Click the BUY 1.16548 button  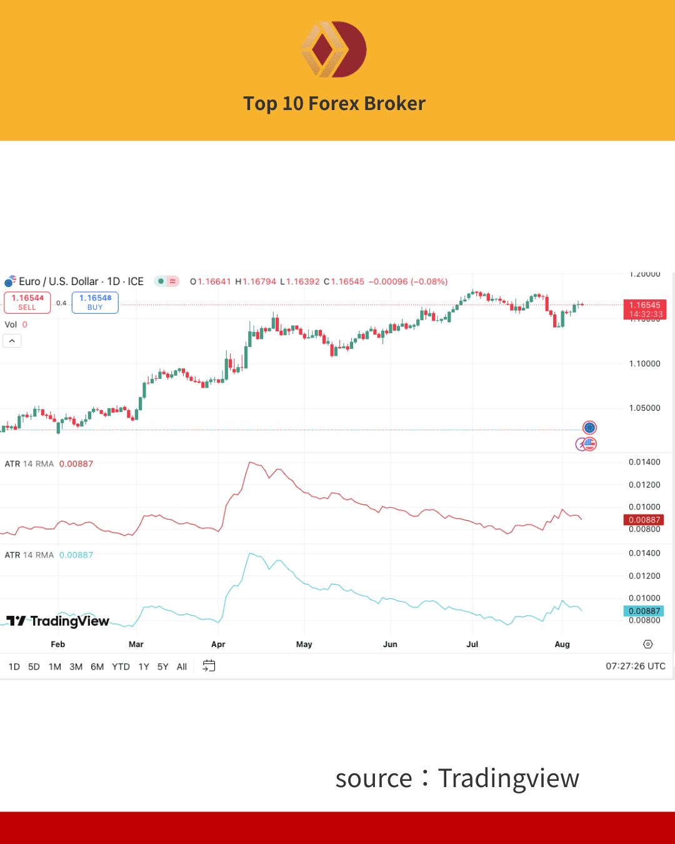pos(95,302)
